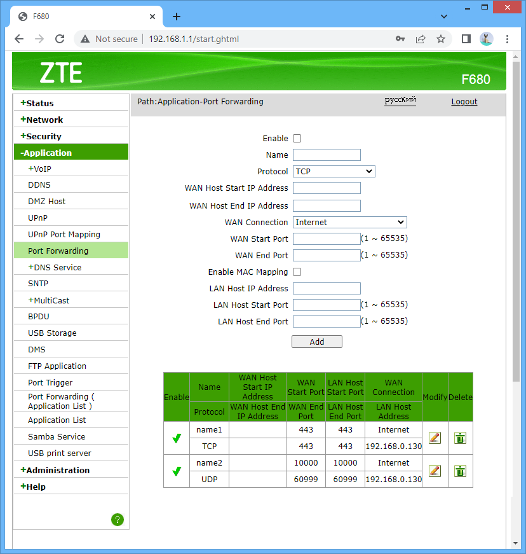Click the green help question icon
The image size is (526, 554).
pyautogui.click(x=118, y=520)
